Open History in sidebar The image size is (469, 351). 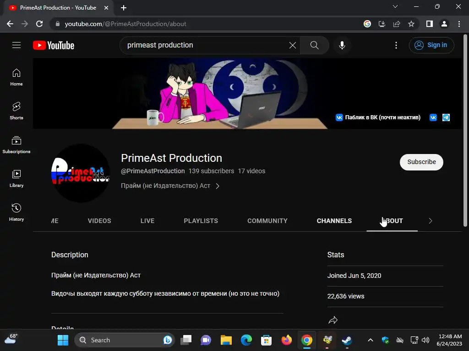pyautogui.click(x=16, y=212)
